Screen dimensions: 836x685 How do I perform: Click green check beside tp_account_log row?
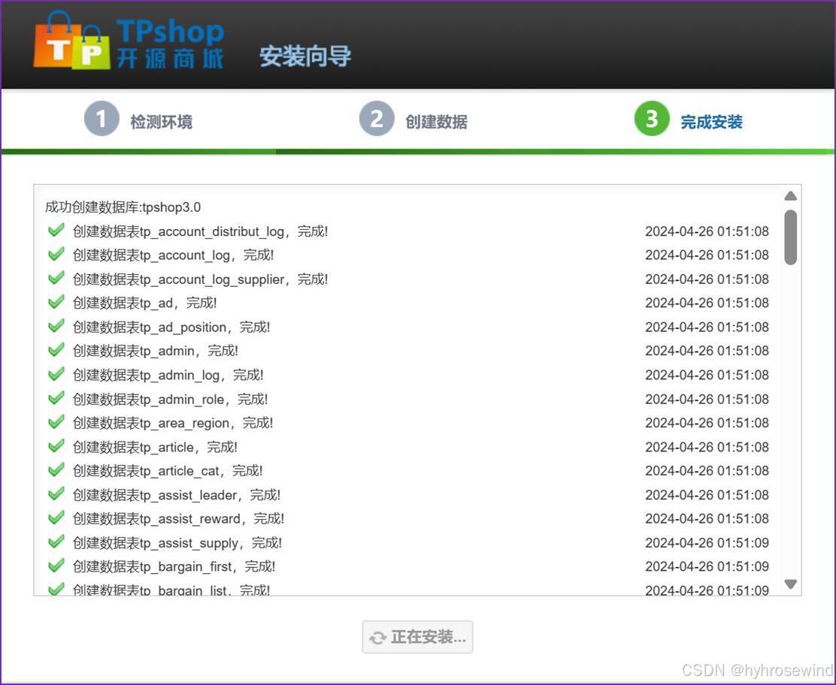coord(56,254)
